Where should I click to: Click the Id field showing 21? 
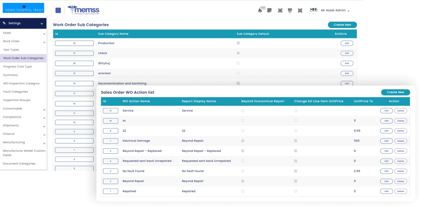point(74,53)
